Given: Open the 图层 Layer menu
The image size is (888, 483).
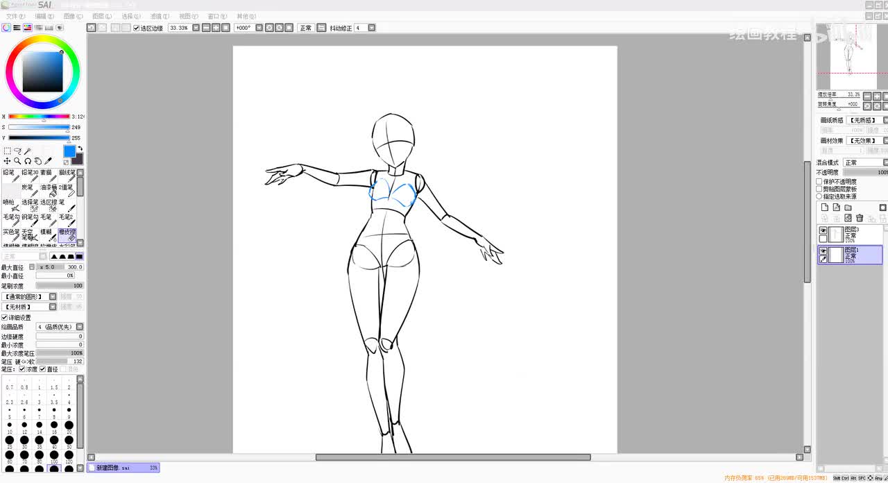Looking at the screenshot, I should (102, 16).
